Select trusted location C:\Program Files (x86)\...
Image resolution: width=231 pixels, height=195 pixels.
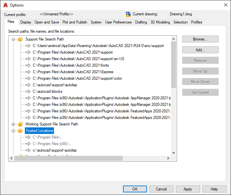52,144
